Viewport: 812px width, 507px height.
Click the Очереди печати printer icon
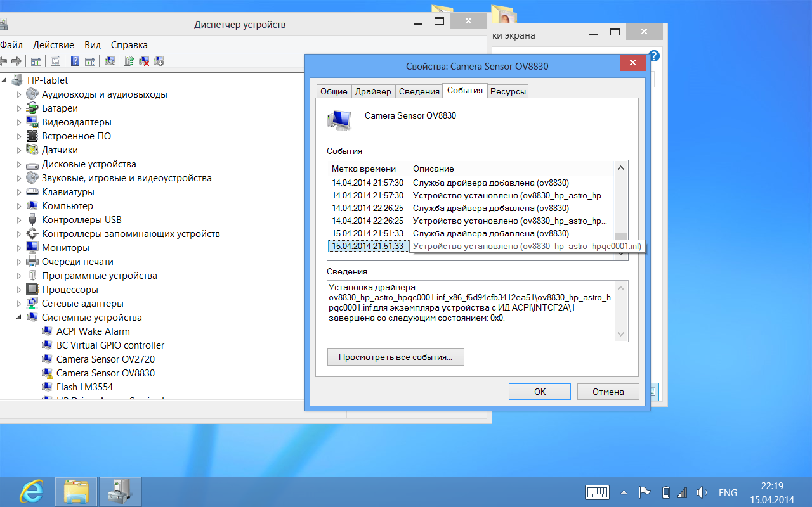32,262
